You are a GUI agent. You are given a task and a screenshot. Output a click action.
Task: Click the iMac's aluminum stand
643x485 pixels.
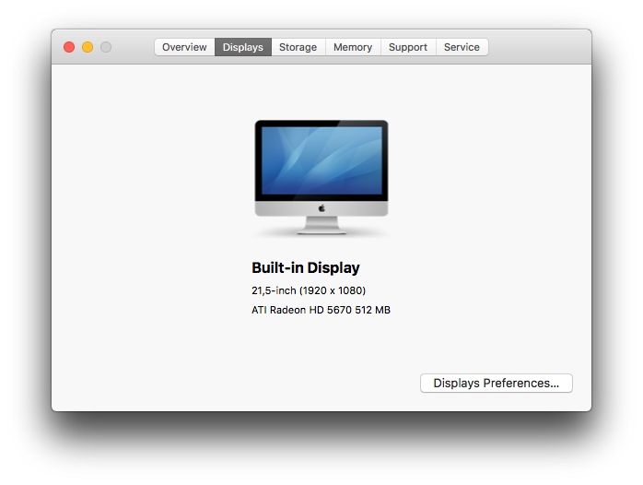[x=321, y=224]
